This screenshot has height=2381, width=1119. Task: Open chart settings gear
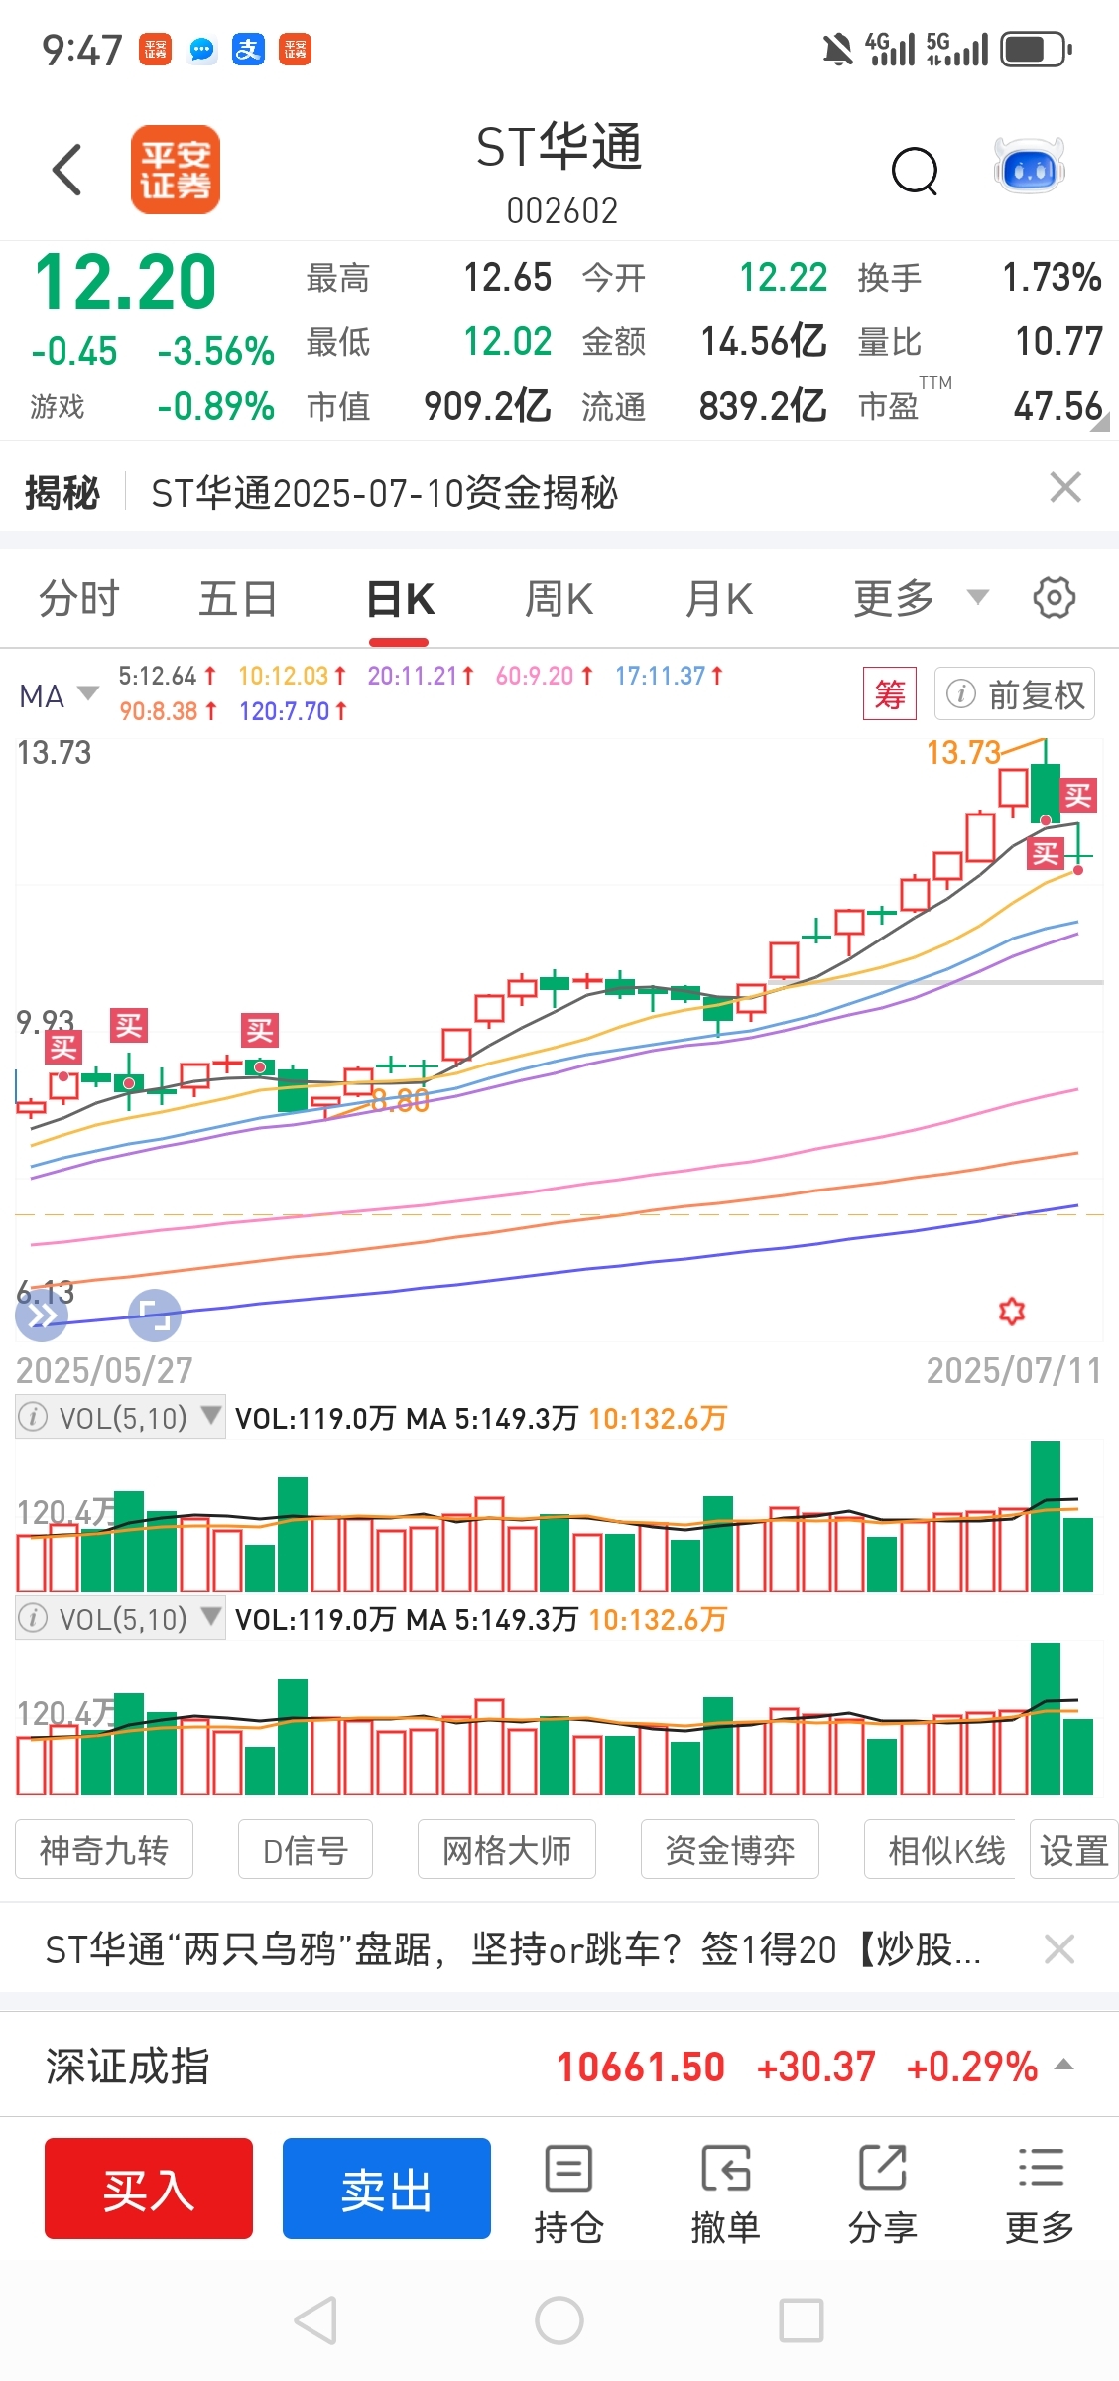pos(1054,598)
